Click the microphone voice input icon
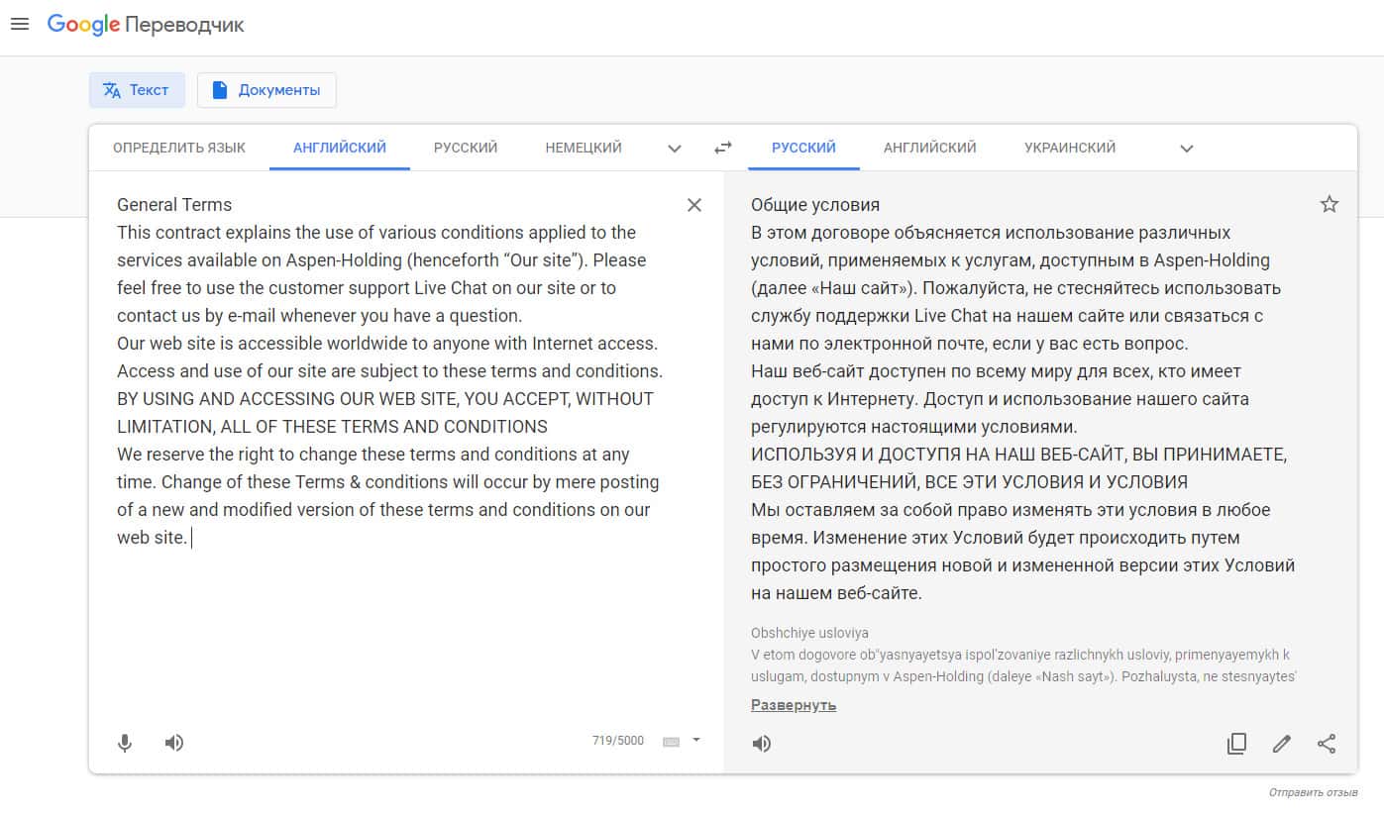Image resolution: width=1384 pixels, height=816 pixels. click(125, 743)
